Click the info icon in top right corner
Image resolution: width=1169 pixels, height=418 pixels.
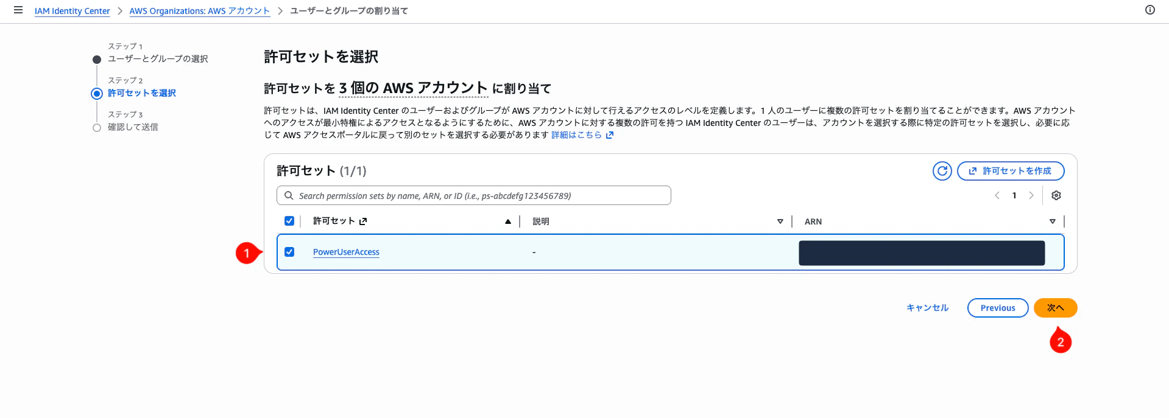(1151, 10)
